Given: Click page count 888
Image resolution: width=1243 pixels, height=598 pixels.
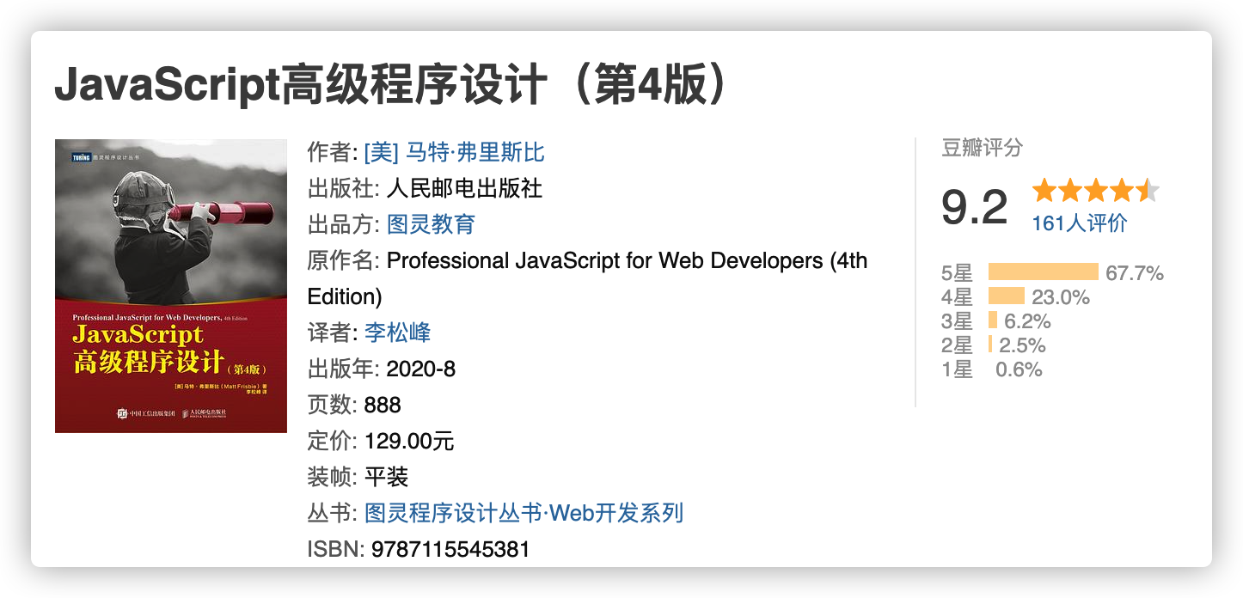Looking at the screenshot, I should click(383, 405).
